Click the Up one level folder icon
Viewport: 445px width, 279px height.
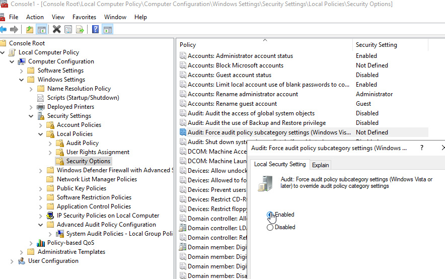[30, 29]
